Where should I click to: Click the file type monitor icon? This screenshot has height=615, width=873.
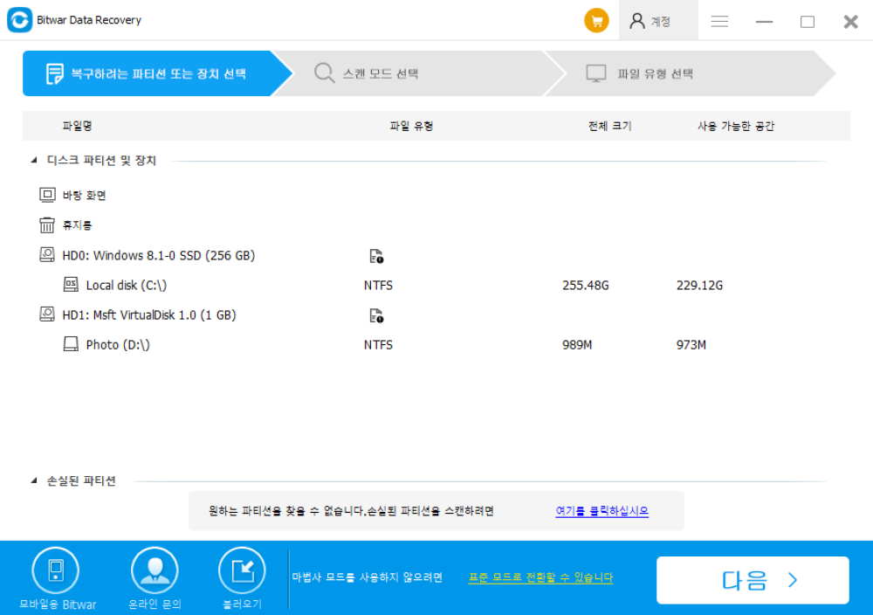[x=595, y=73]
